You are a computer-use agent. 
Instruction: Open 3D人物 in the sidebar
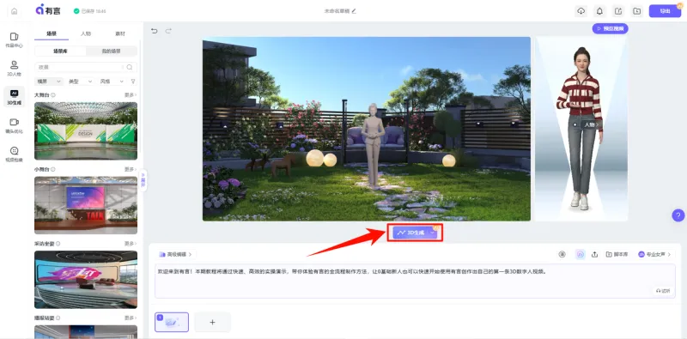tap(14, 69)
